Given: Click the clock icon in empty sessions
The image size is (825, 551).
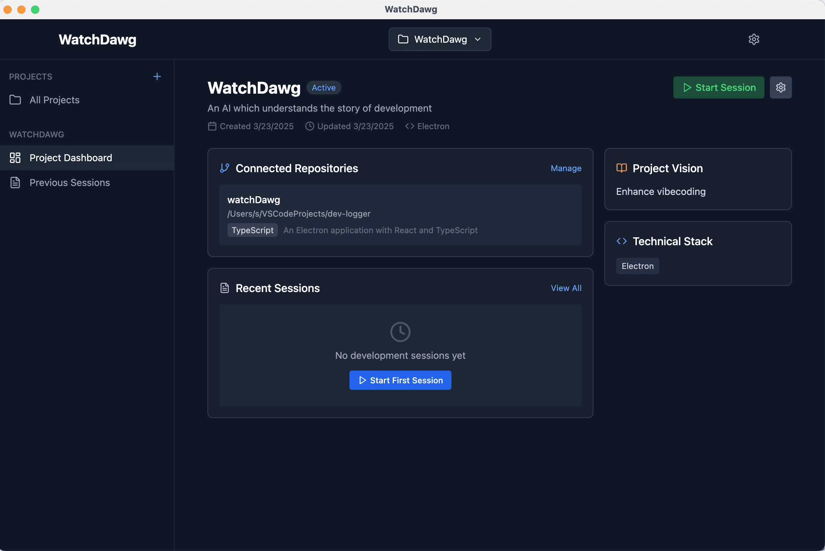Looking at the screenshot, I should [400, 332].
